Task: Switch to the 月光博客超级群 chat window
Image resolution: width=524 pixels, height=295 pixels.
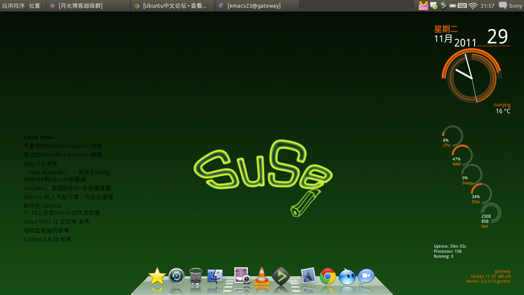Action: coord(88,6)
